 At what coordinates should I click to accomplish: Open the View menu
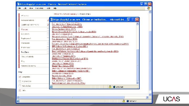[31, 8]
